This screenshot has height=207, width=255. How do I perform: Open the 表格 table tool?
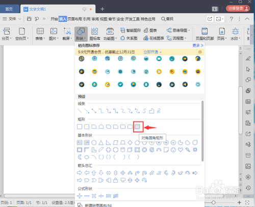40,34
